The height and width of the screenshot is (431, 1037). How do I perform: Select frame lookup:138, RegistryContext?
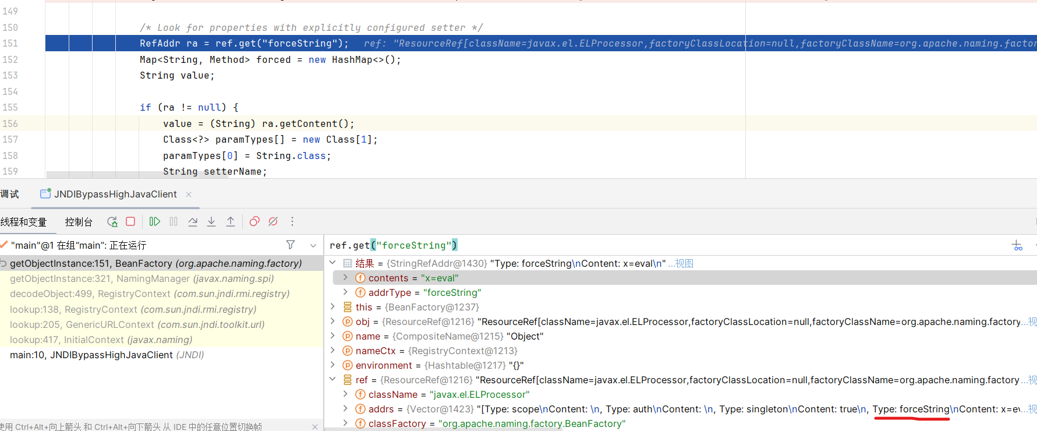161,309
